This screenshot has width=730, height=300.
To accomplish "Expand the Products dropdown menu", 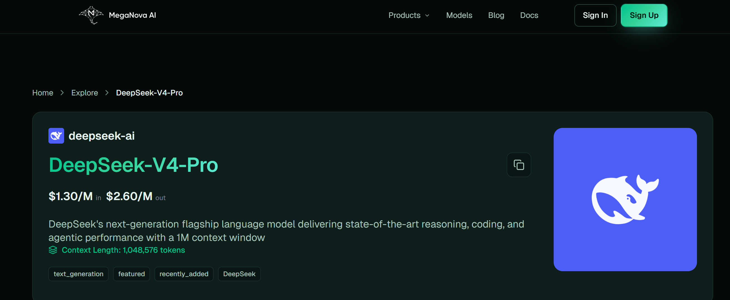I will tap(409, 15).
